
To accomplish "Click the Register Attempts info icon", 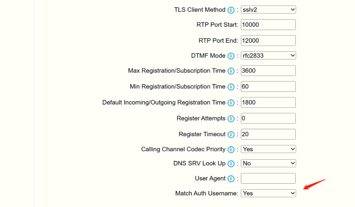I will click(x=231, y=119).
